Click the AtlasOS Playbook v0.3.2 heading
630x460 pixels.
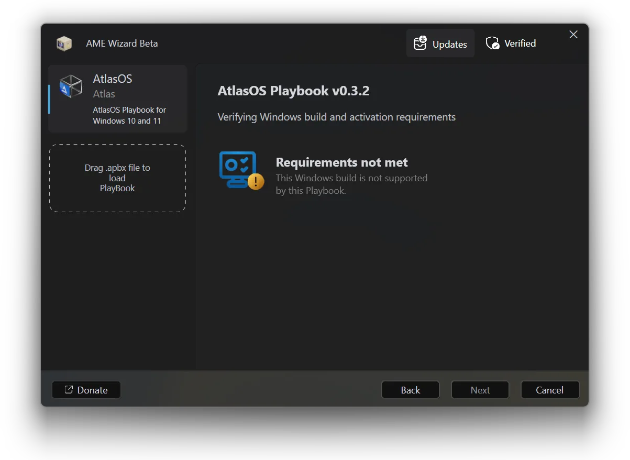coord(293,91)
